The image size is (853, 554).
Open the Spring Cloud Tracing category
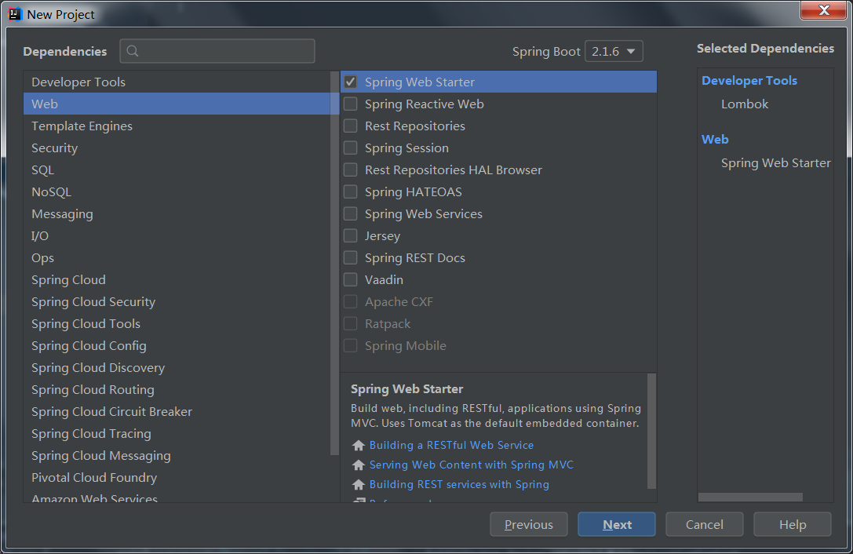point(177,433)
